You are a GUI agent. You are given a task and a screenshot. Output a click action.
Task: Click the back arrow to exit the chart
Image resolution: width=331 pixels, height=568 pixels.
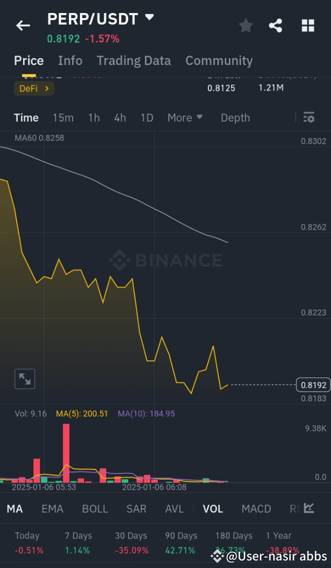click(x=23, y=25)
